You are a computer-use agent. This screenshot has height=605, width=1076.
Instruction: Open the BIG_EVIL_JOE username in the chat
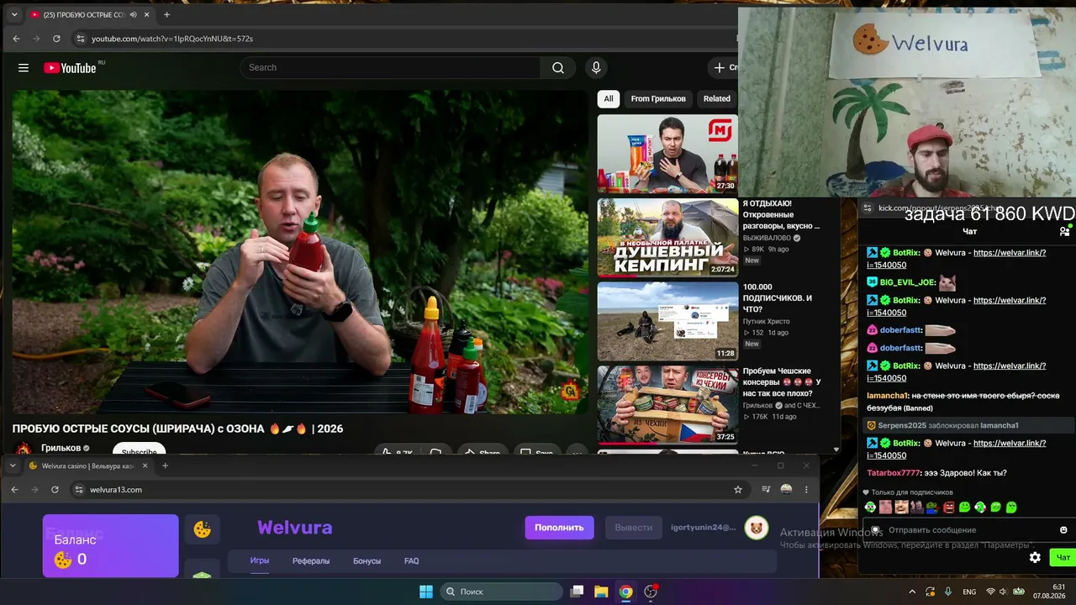[x=908, y=282]
